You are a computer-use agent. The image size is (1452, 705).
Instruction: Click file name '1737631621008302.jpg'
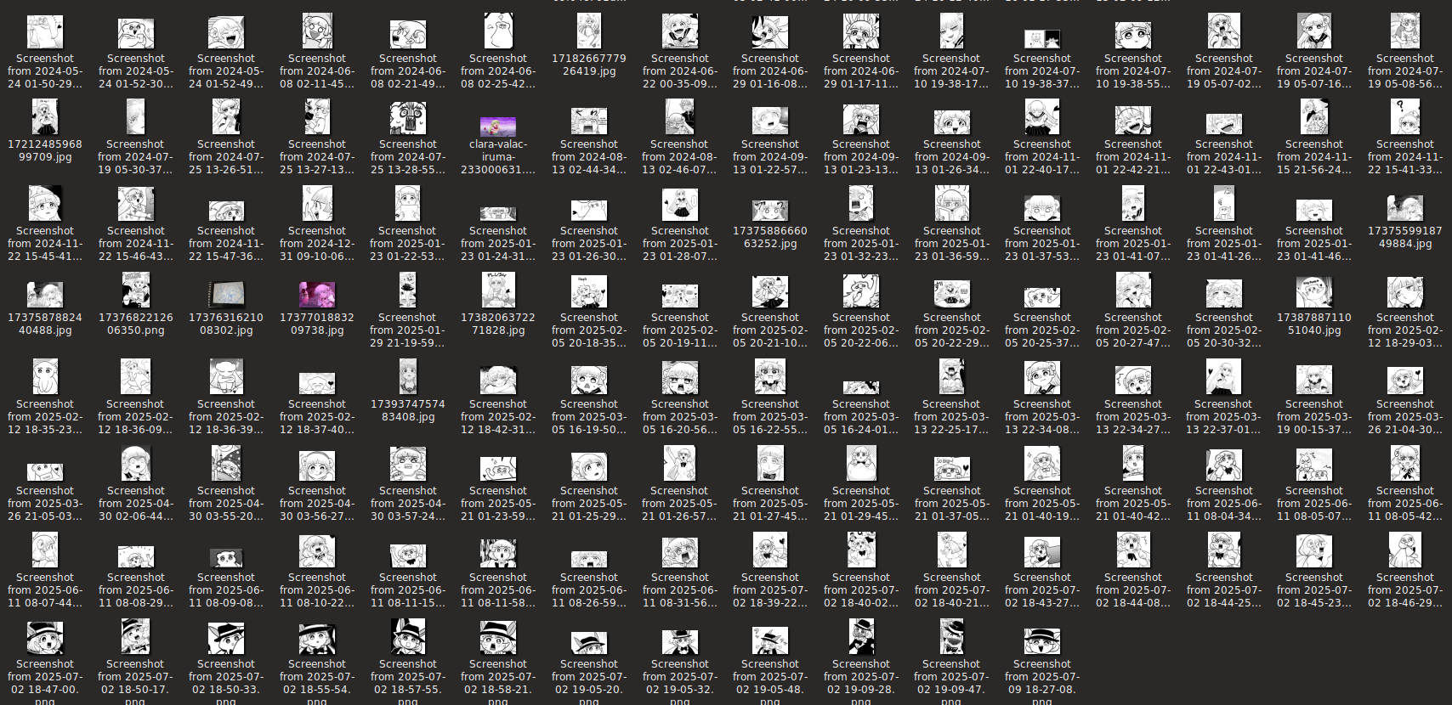(226, 324)
